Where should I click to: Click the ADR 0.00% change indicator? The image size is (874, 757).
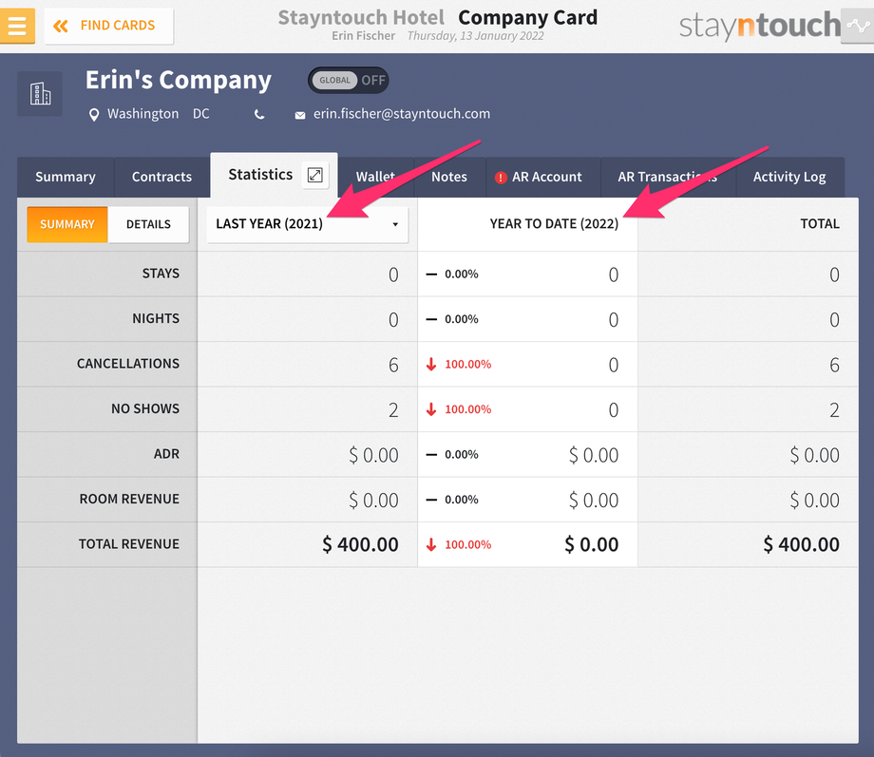click(x=452, y=455)
